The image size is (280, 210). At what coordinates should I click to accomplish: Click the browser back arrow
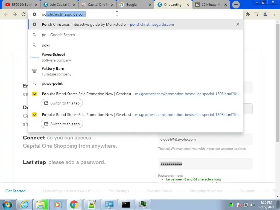tap(6, 14)
